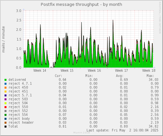Click the 'Total' legend label
Image resolution: width=163 pixels, height=136 pixels.
(x=13, y=127)
